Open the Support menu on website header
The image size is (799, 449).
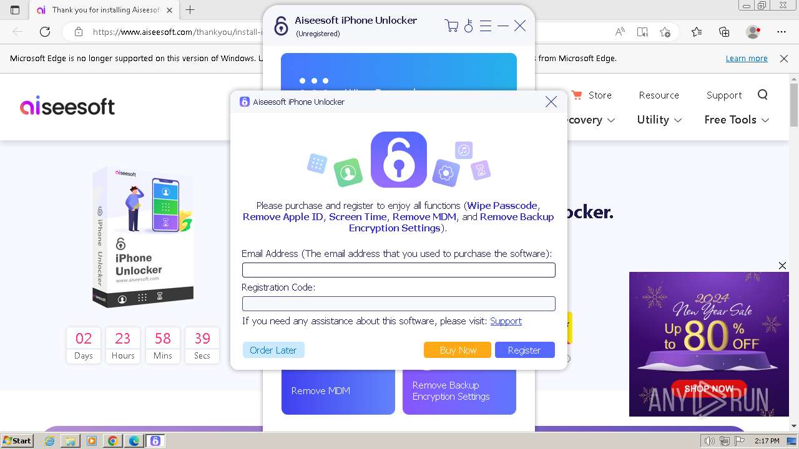coord(724,95)
